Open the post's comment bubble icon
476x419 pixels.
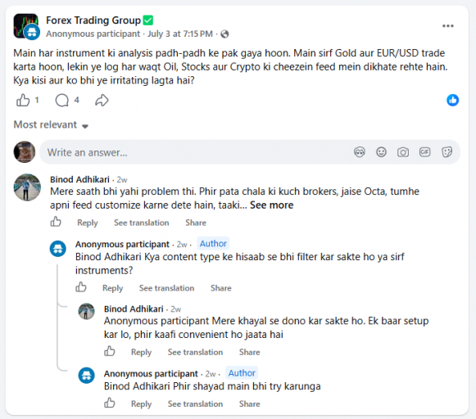coord(62,101)
